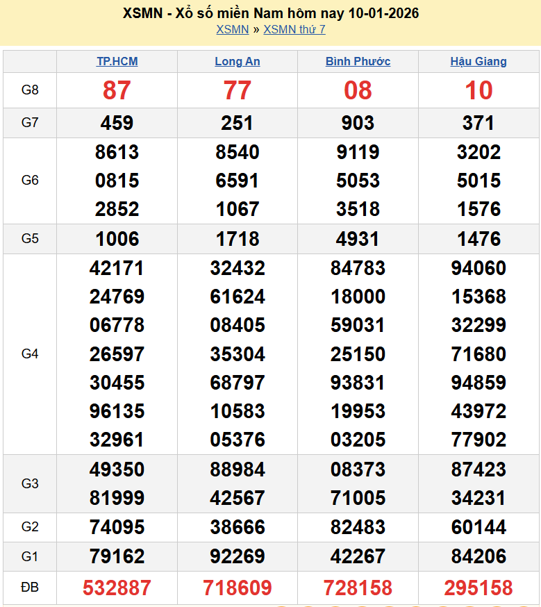Select the G5 number 4931
Screen dimensions: 541x607
358,239
